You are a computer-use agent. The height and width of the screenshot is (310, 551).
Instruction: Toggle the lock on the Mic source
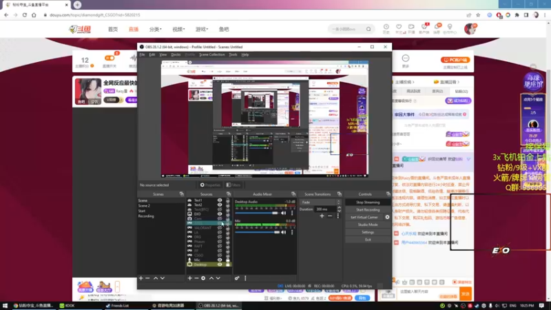click(228, 260)
